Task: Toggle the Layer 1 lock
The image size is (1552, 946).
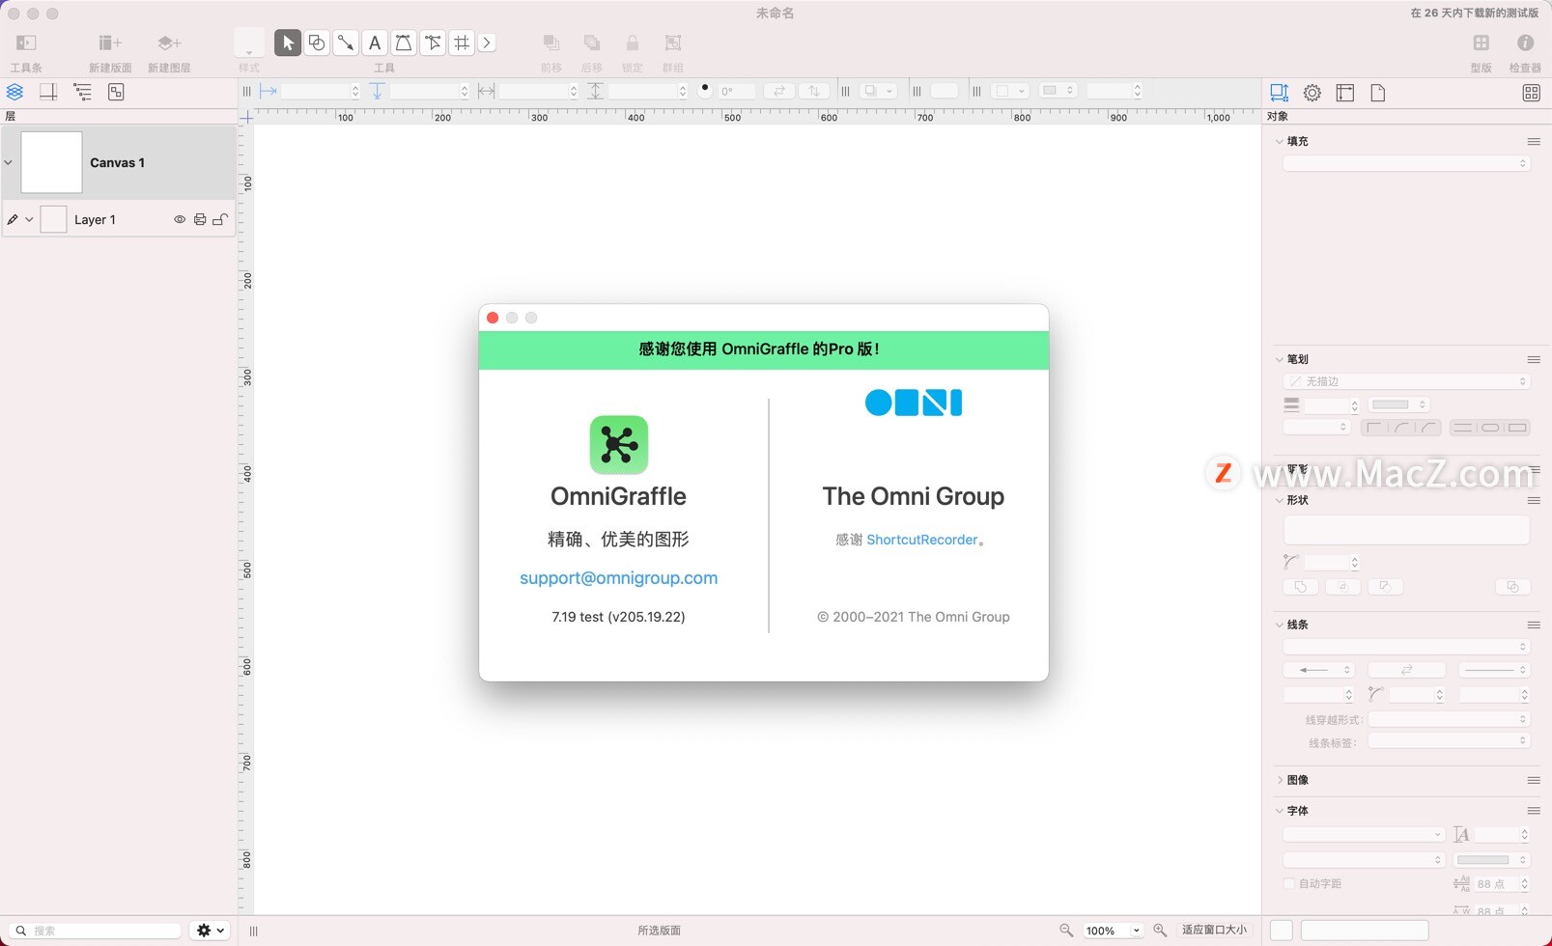Action: click(220, 219)
